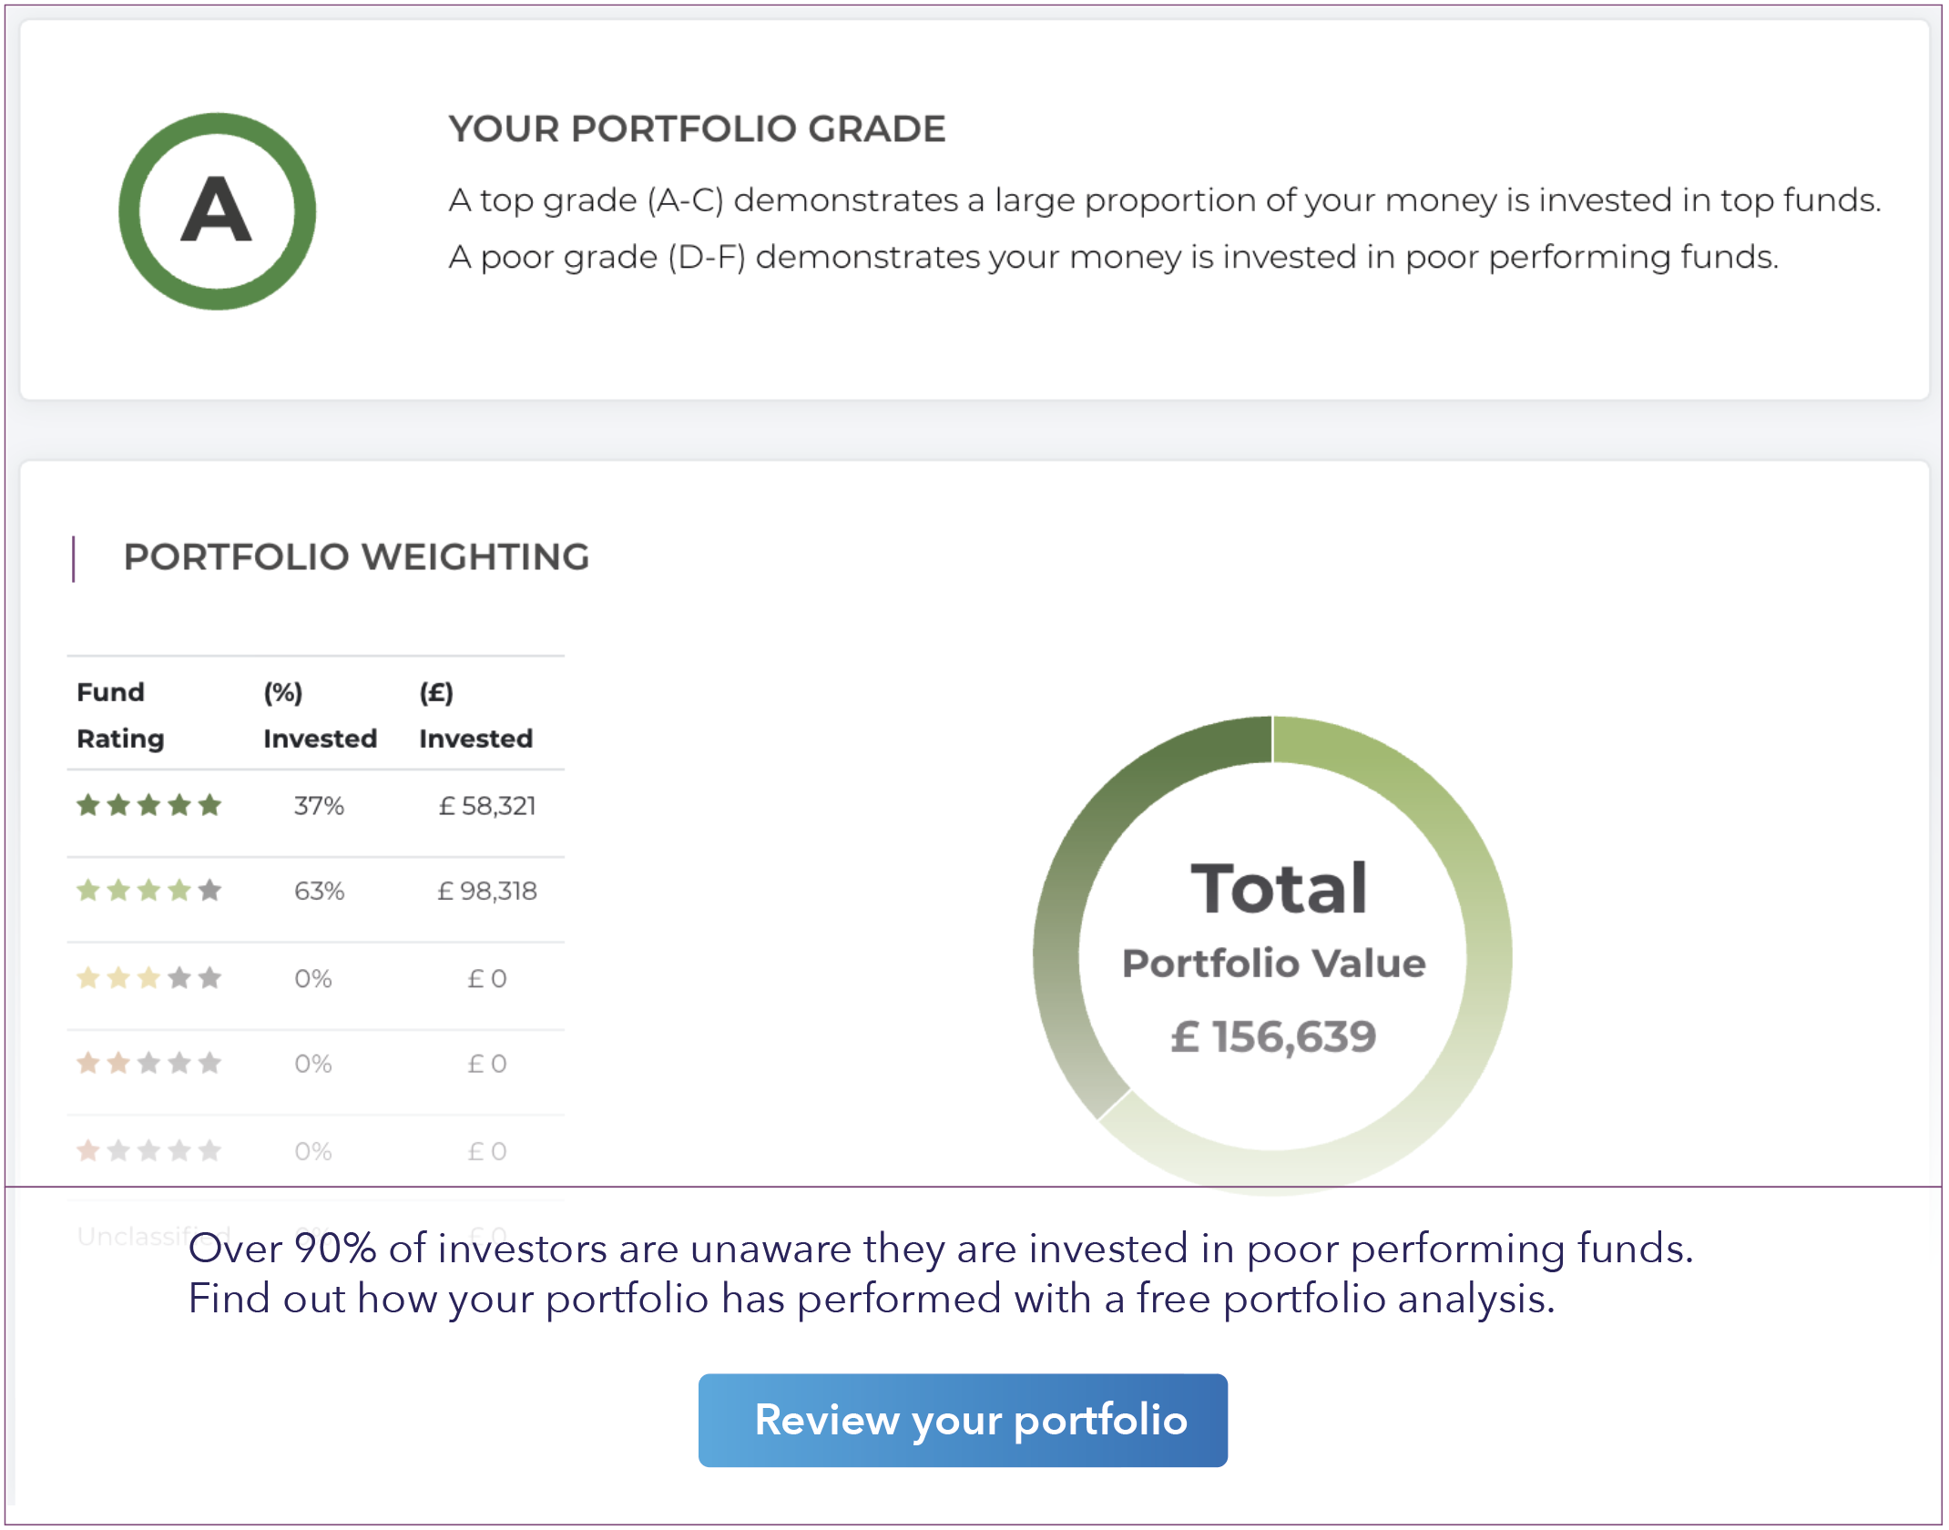Image resolution: width=1949 pixels, height=1530 pixels.
Task: Click the three-star fund rating icons
Action: 148,978
